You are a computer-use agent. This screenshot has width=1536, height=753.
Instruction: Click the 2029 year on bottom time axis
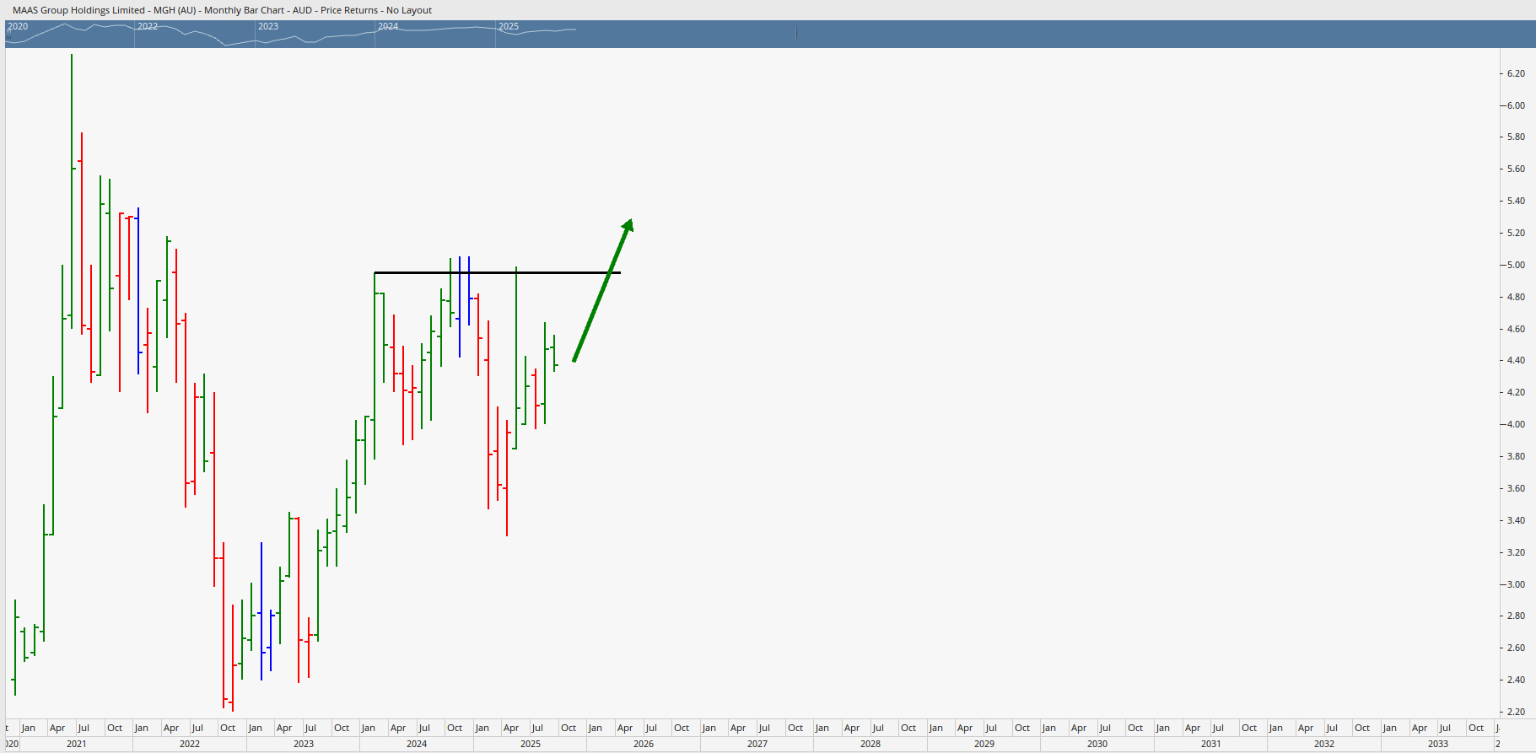[x=984, y=744]
